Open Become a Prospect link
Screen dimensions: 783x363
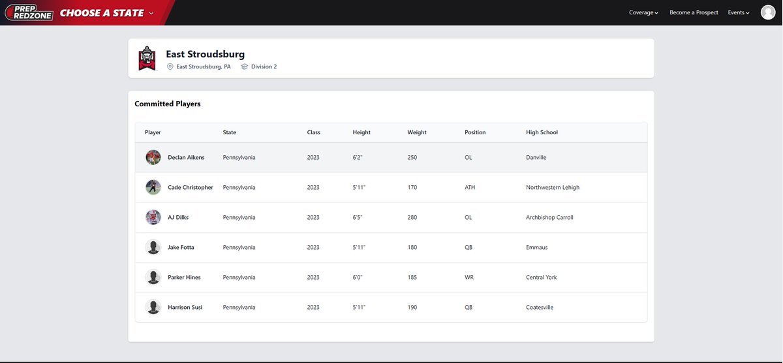(694, 12)
